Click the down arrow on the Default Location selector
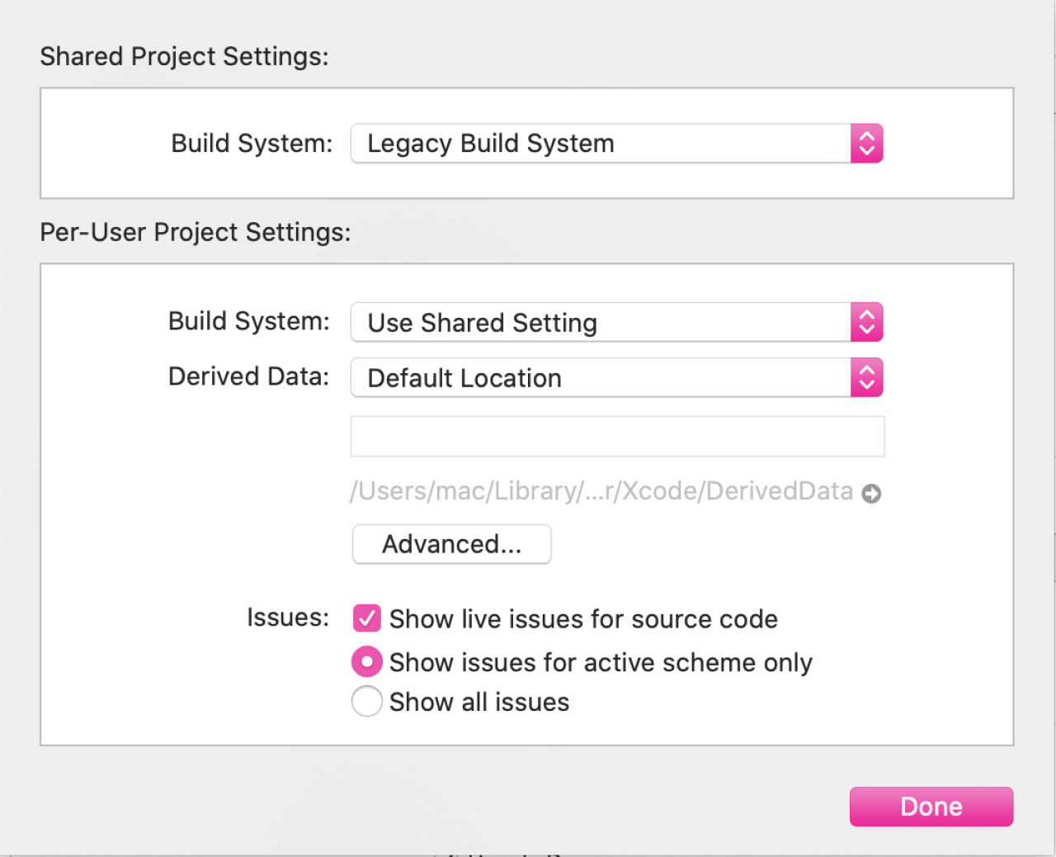Image resolution: width=1056 pixels, height=857 pixels. tap(866, 383)
